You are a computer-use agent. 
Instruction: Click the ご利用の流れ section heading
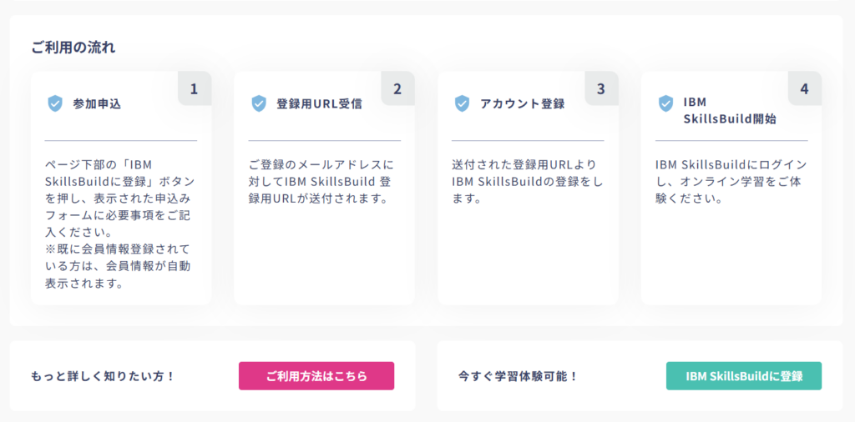tap(73, 48)
